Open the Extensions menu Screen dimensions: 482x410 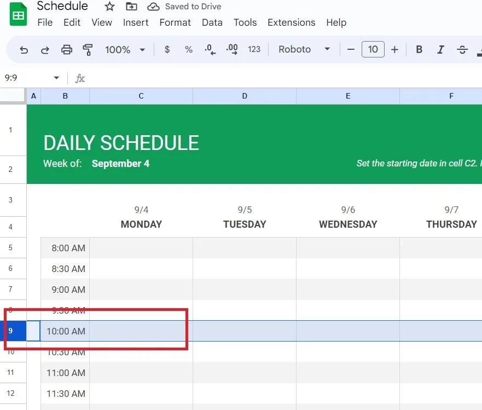click(291, 22)
